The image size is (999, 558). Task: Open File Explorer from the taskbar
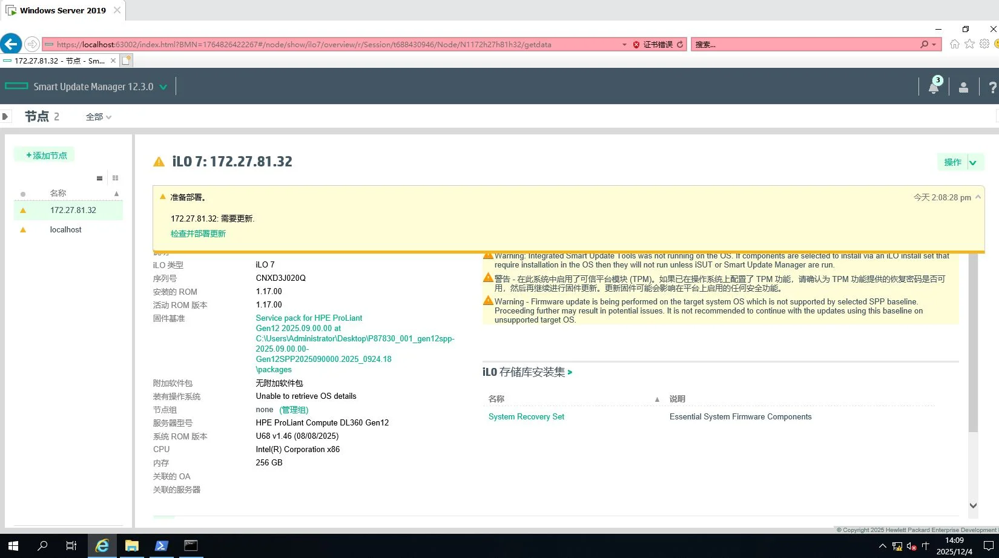pos(131,546)
